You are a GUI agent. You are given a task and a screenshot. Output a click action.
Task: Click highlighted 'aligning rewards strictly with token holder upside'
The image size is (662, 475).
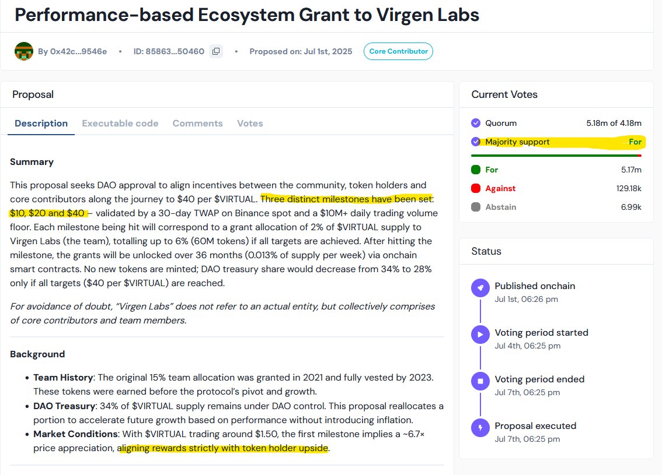[x=224, y=448]
